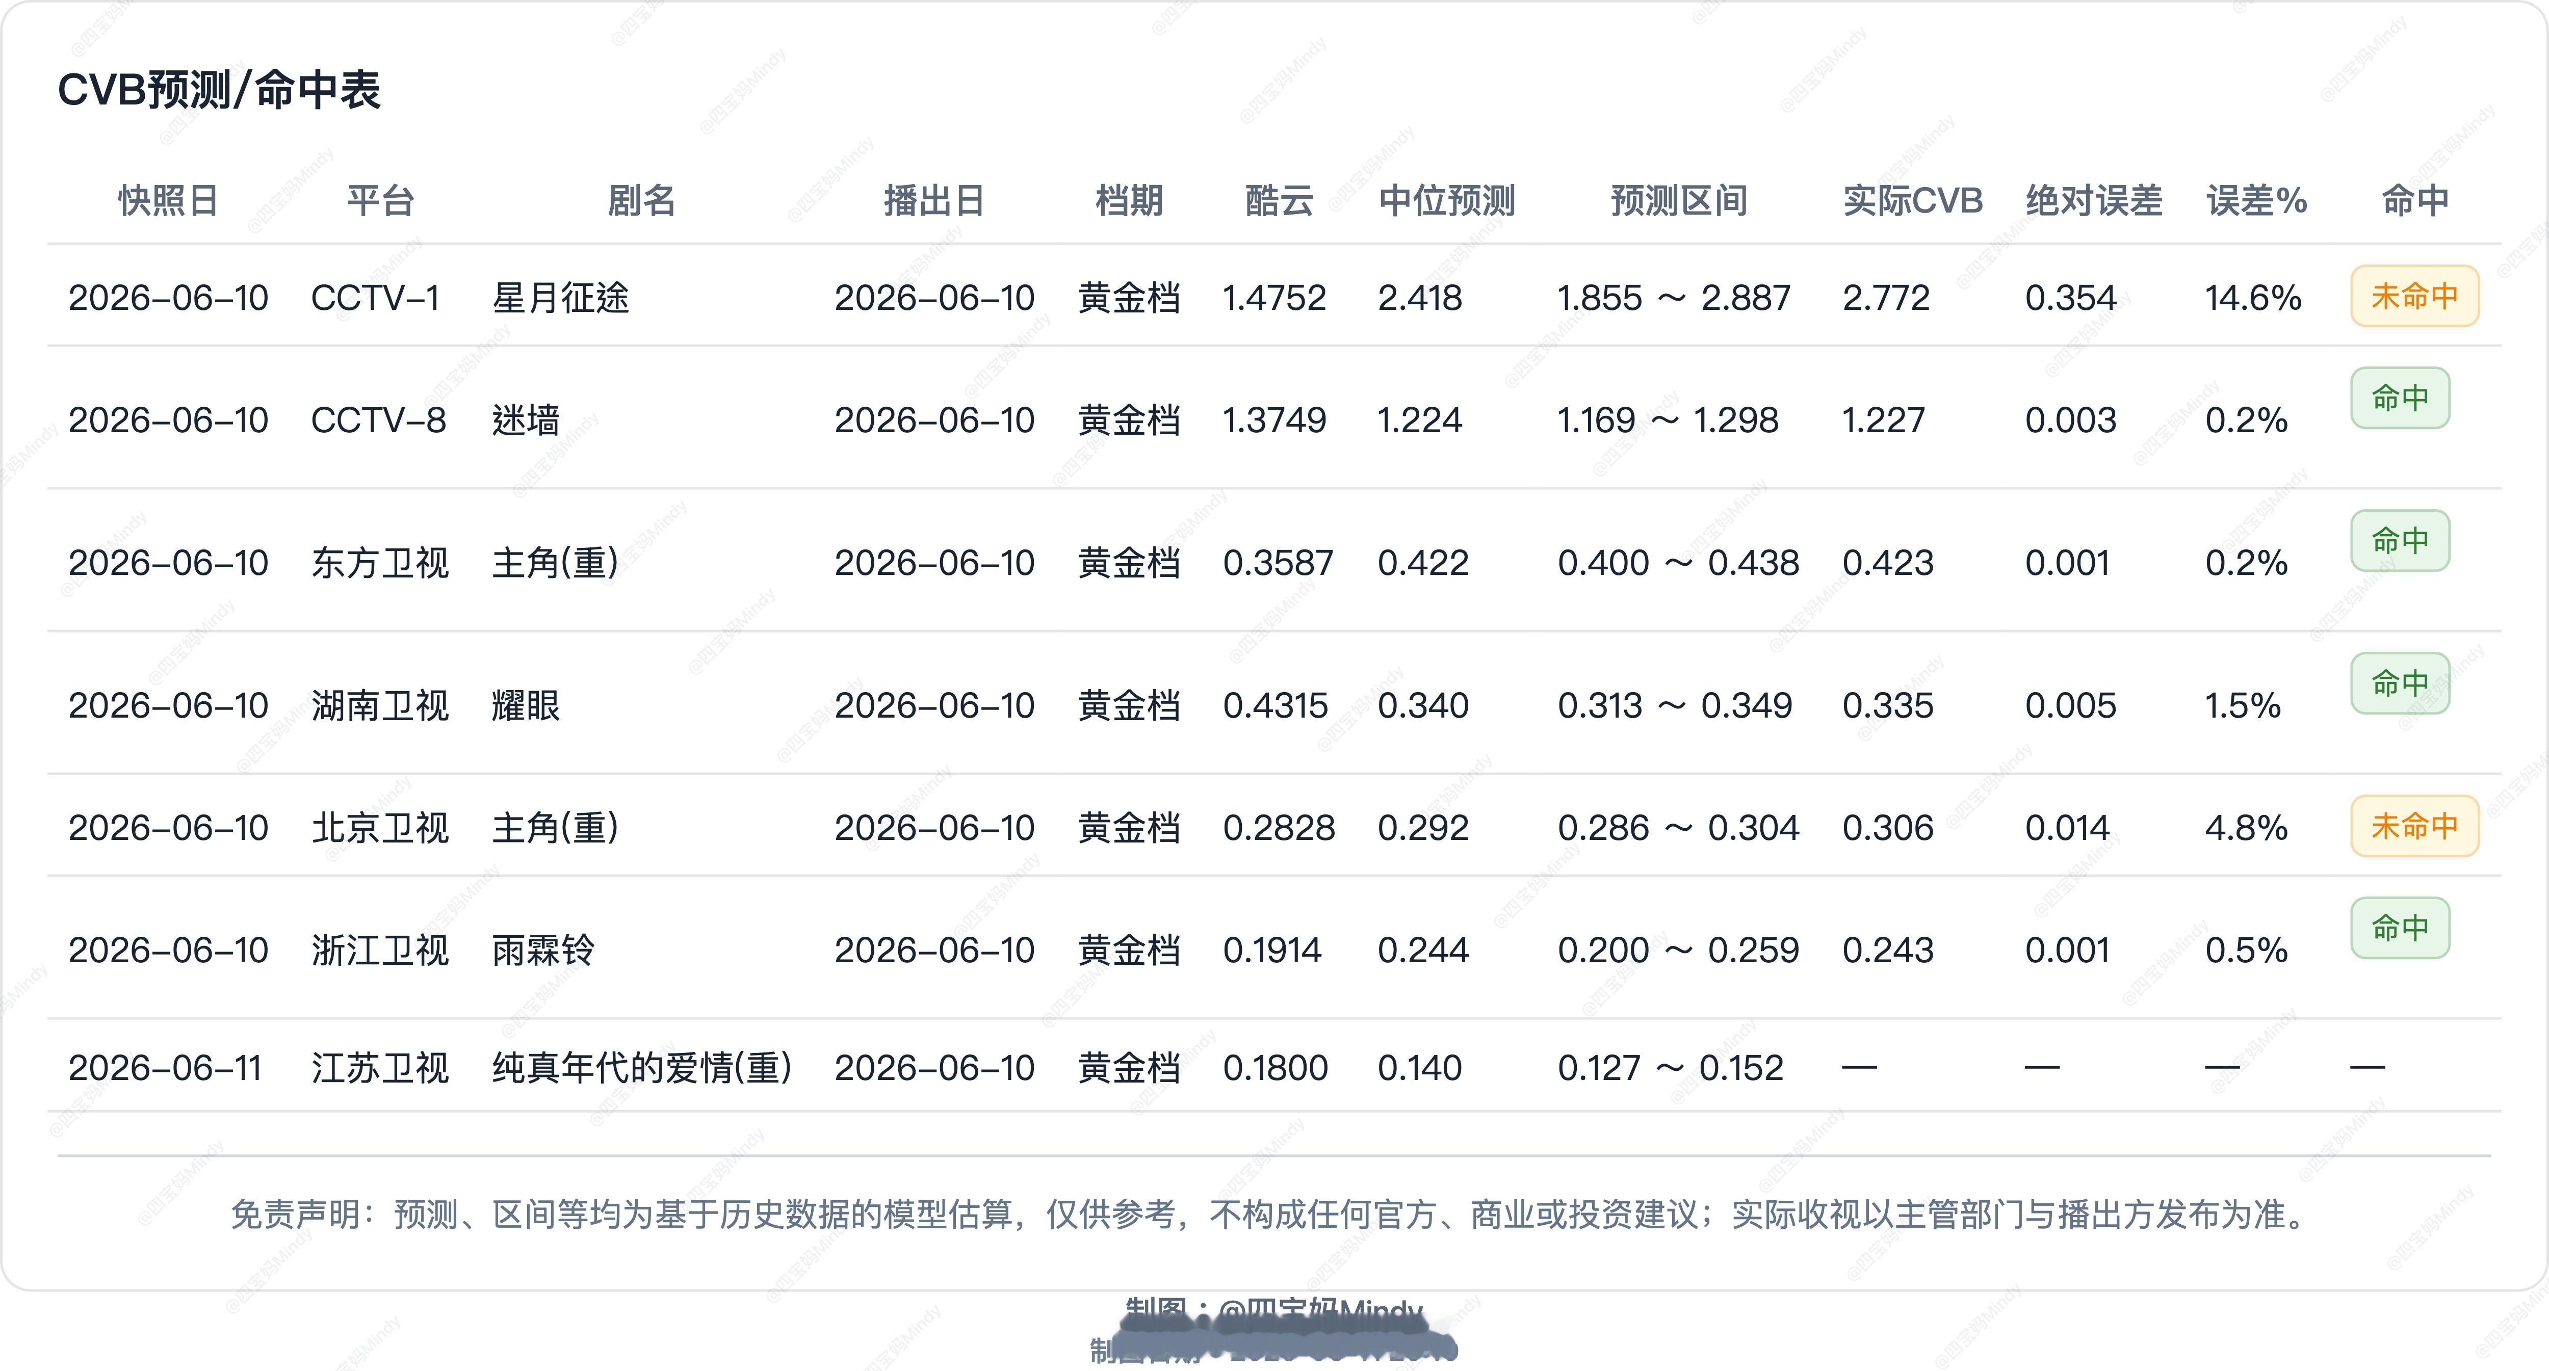Click the 命中 badge in the 雨霖铃 row

tap(2401, 928)
